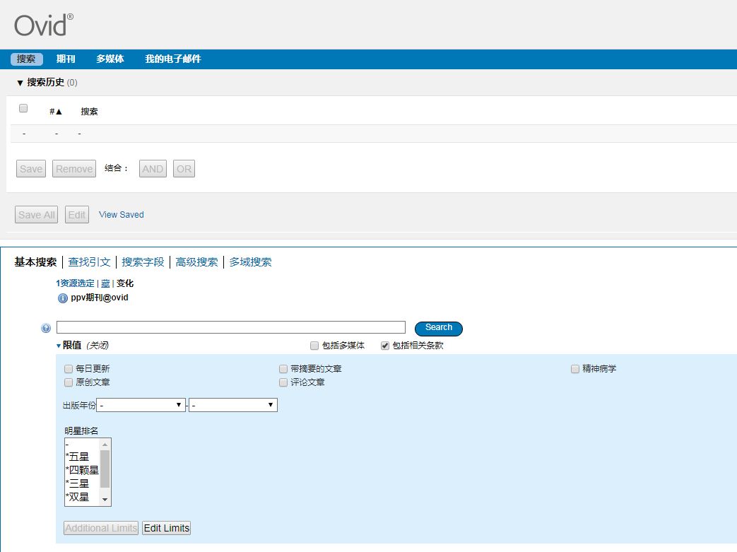Collapse the 搜索历史 section
This screenshot has height=552, width=737.
19,83
